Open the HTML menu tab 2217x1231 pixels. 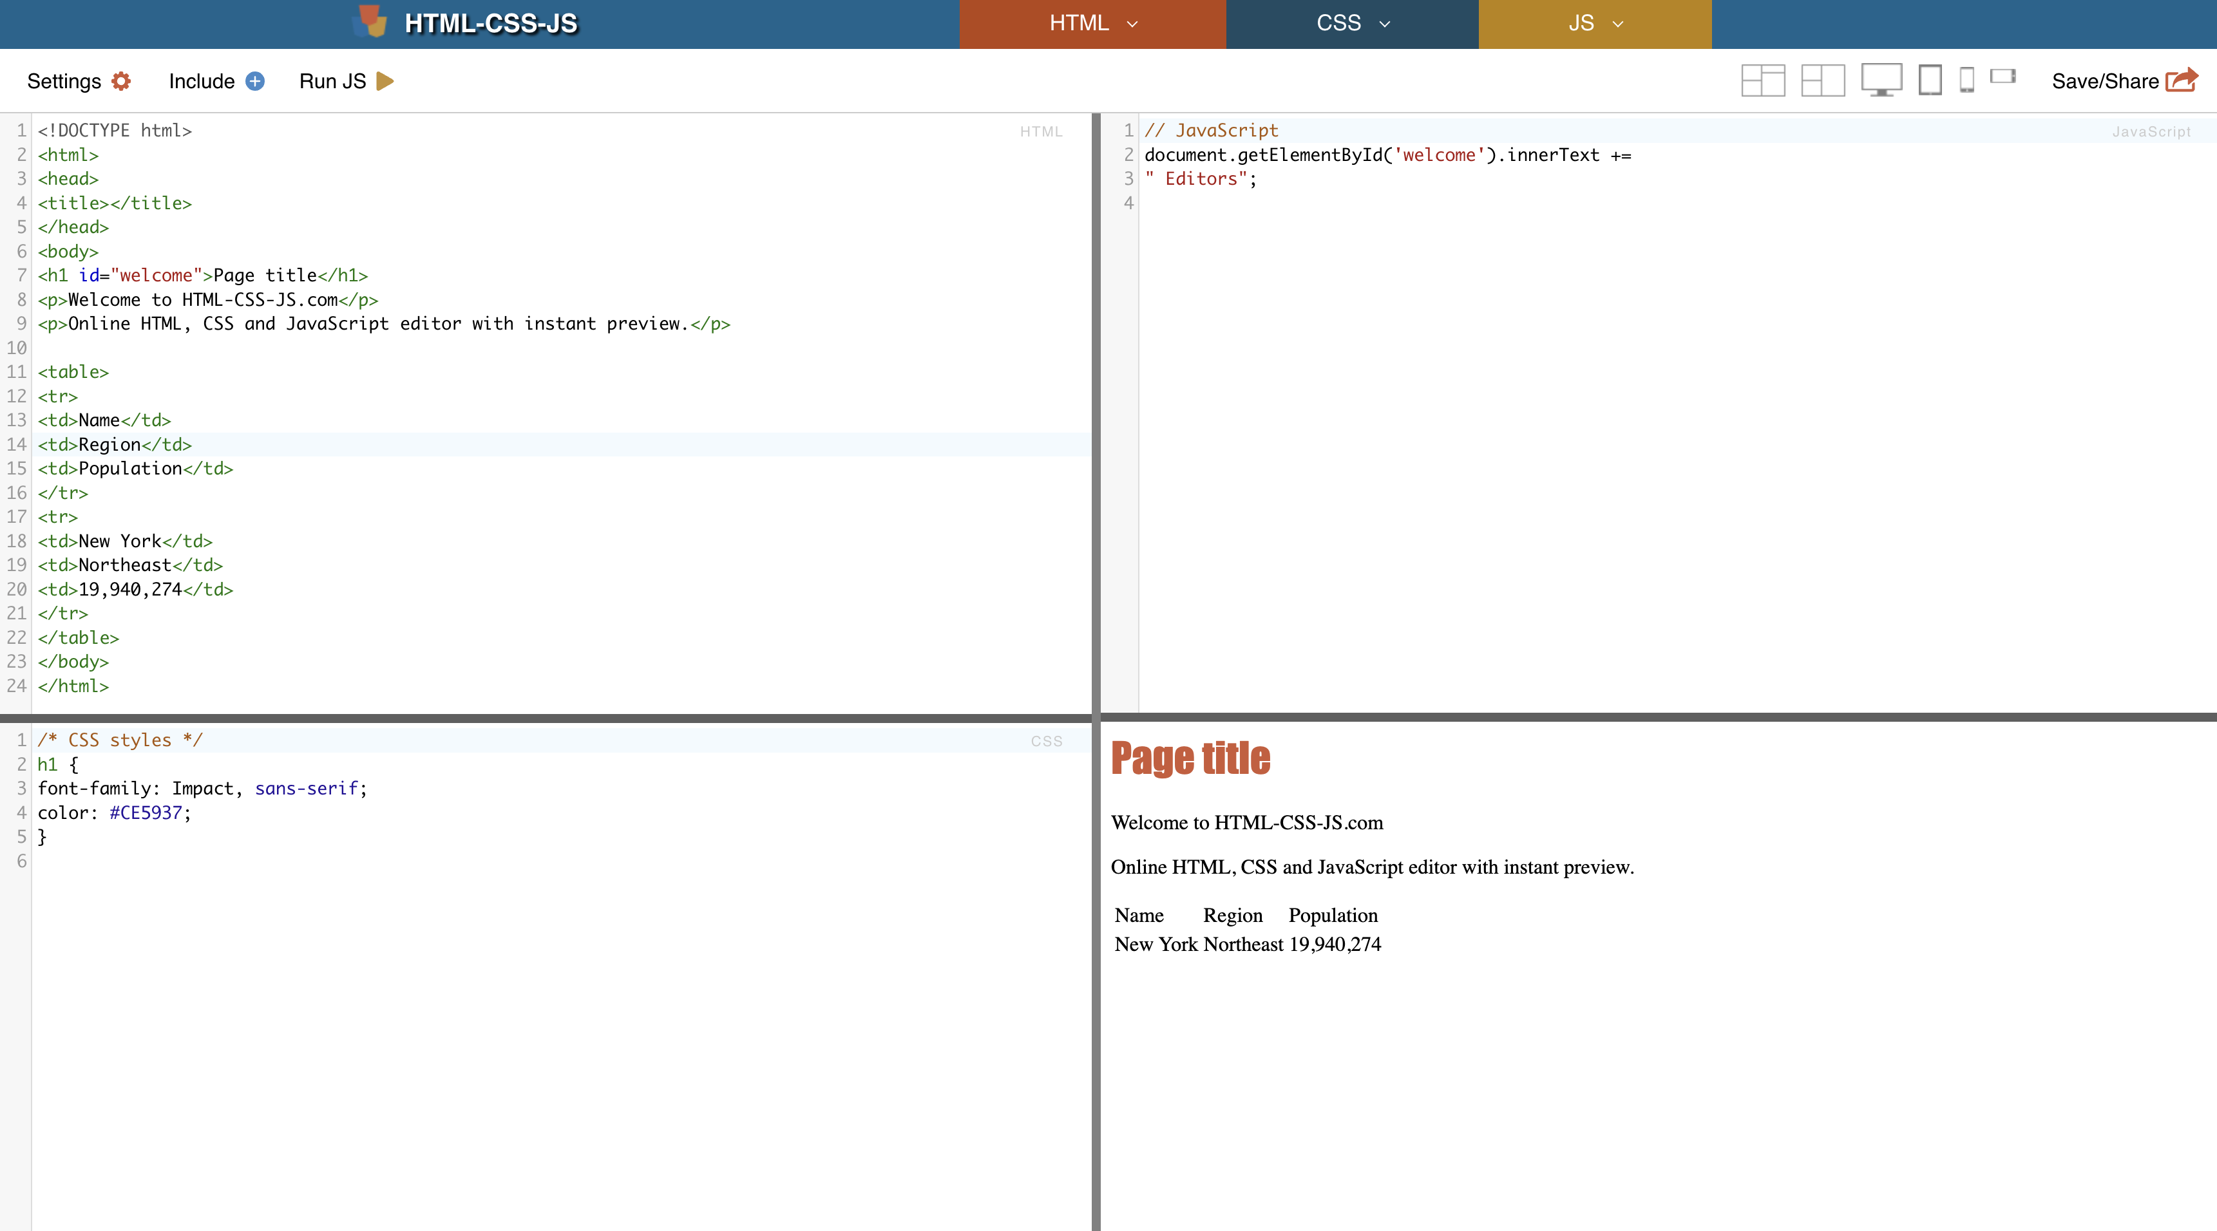(x=1078, y=23)
